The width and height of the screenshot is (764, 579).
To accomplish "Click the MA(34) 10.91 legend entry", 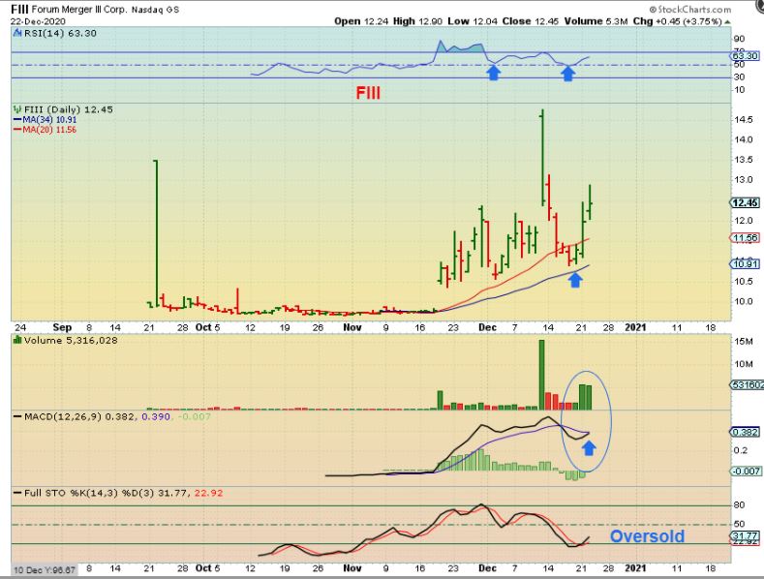I will point(49,119).
